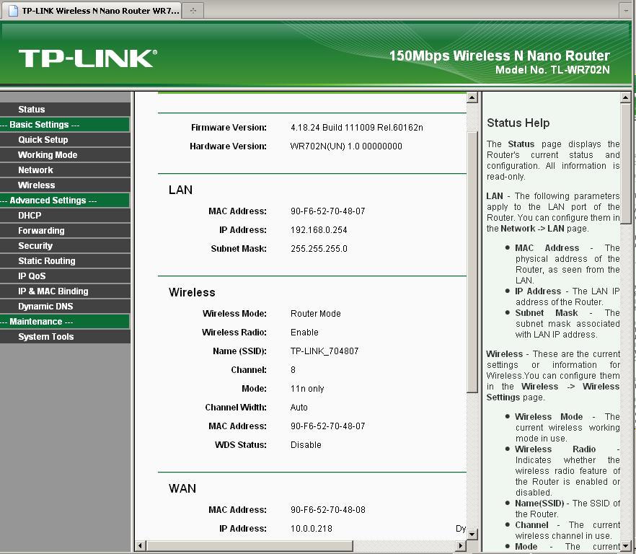
Task: Open the tab list dropdown arrow
Action: pyautogui.click(x=624, y=11)
